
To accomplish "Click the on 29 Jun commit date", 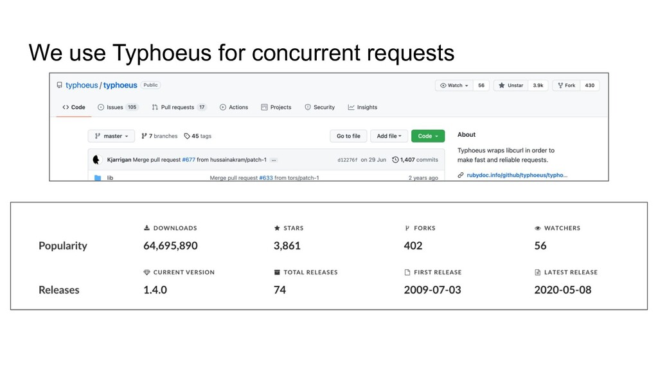I will click(373, 160).
